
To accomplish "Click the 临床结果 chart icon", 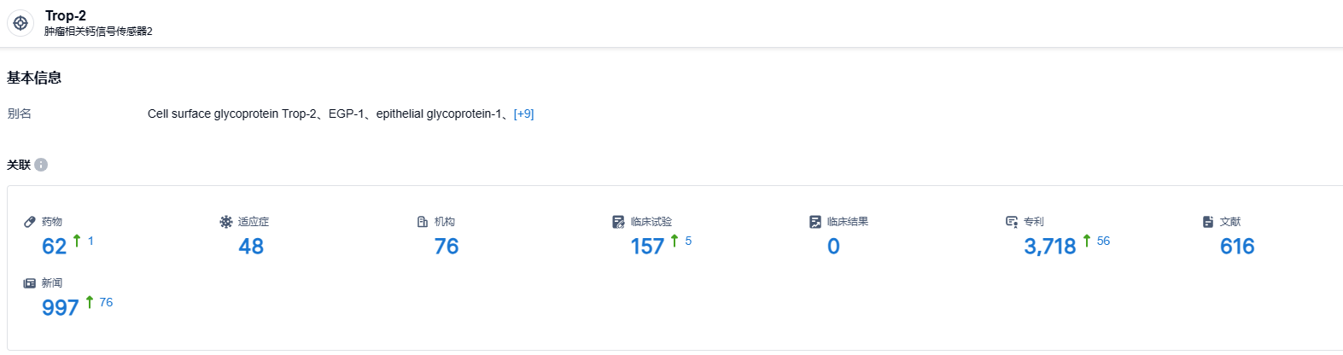I will [x=815, y=222].
